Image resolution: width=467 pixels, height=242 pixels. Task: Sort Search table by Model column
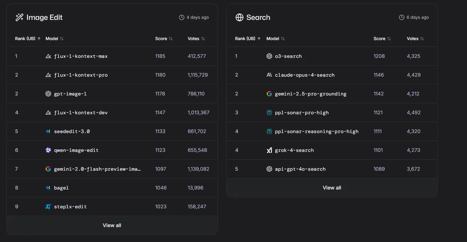click(276, 39)
